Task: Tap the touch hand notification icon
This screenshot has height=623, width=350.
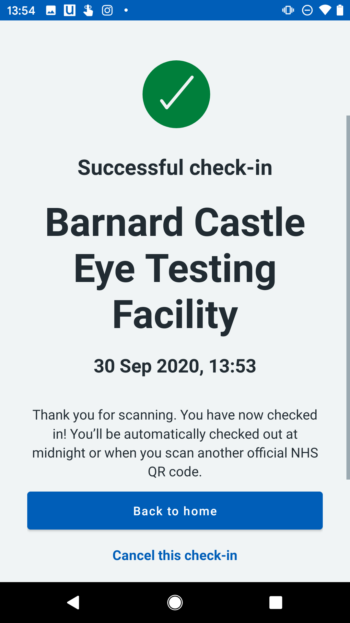Action: click(88, 10)
